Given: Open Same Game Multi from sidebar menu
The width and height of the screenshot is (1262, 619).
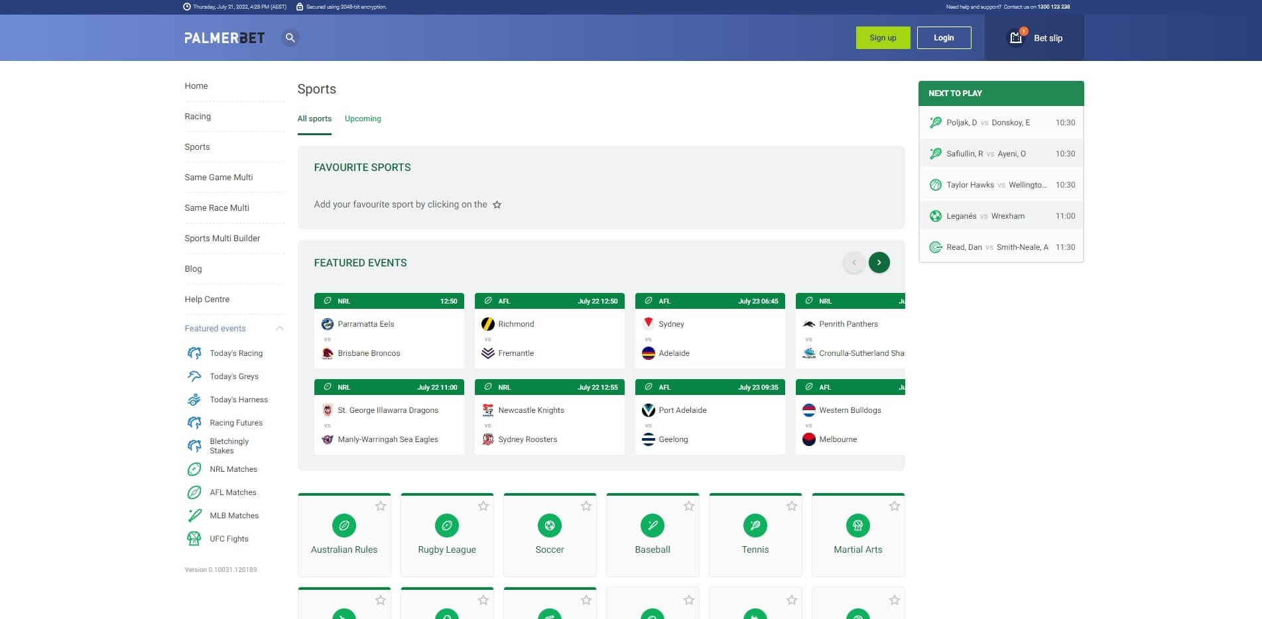Looking at the screenshot, I should click(x=218, y=177).
